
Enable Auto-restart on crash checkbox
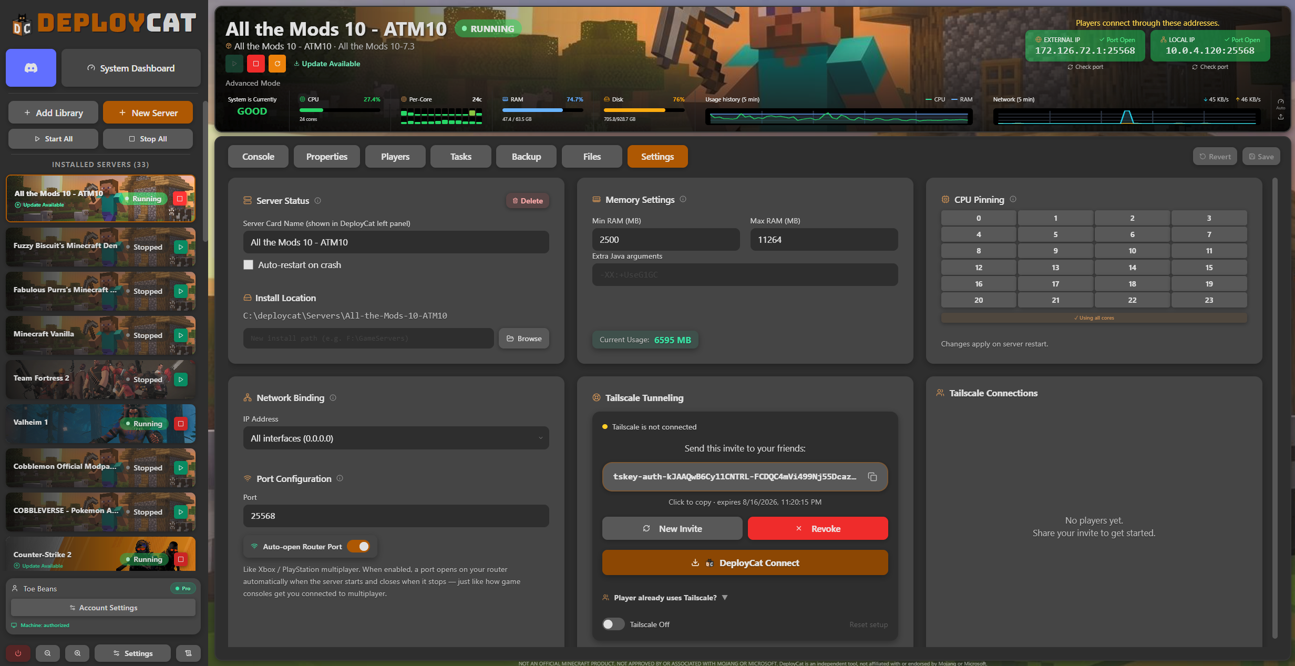(x=248, y=265)
